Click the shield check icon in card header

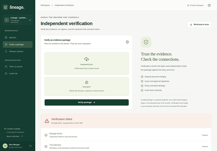pos(127,42)
